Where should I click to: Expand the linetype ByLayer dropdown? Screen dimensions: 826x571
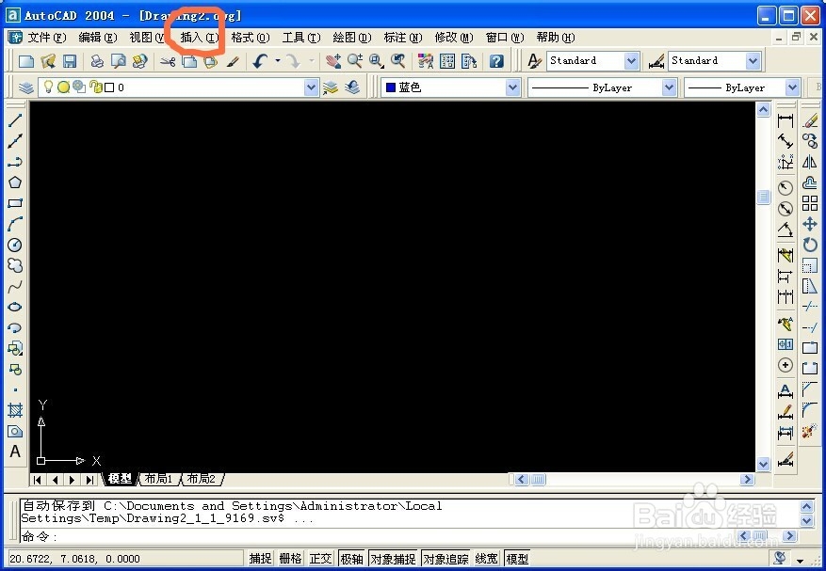coord(669,87)
